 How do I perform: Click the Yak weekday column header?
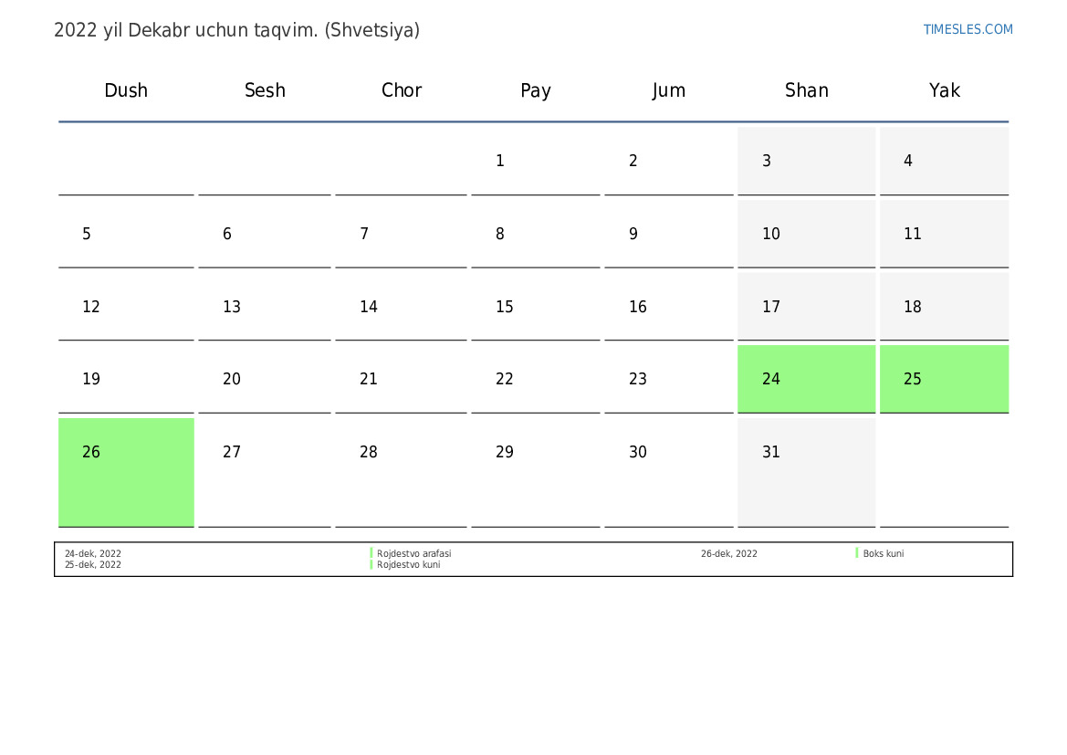point(944,90)
